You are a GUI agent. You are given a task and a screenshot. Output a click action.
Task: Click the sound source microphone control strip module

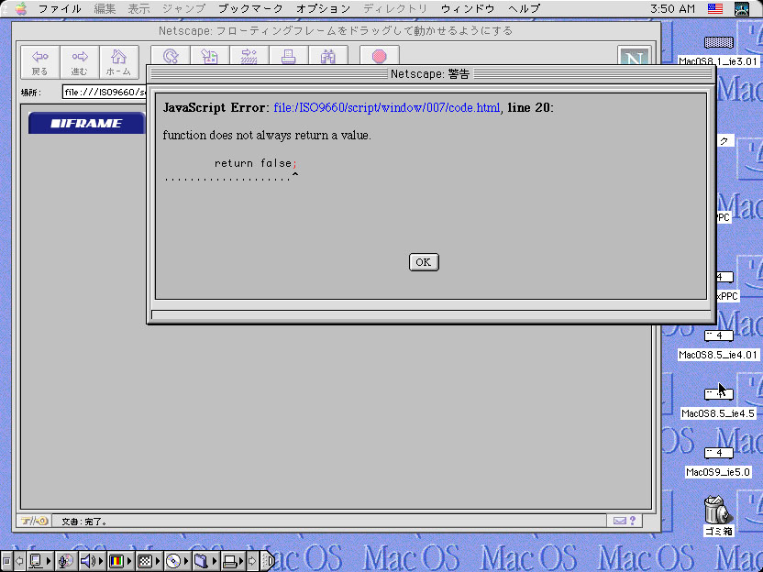[66, 561]
